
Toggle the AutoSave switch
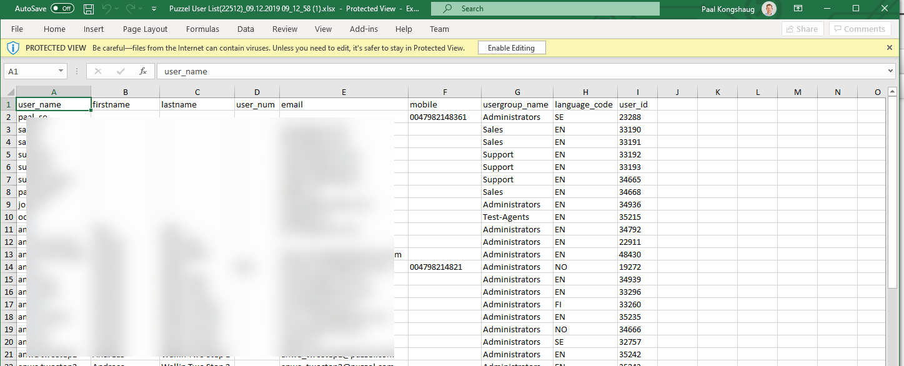pyautogui.click(x=62, y=9)
